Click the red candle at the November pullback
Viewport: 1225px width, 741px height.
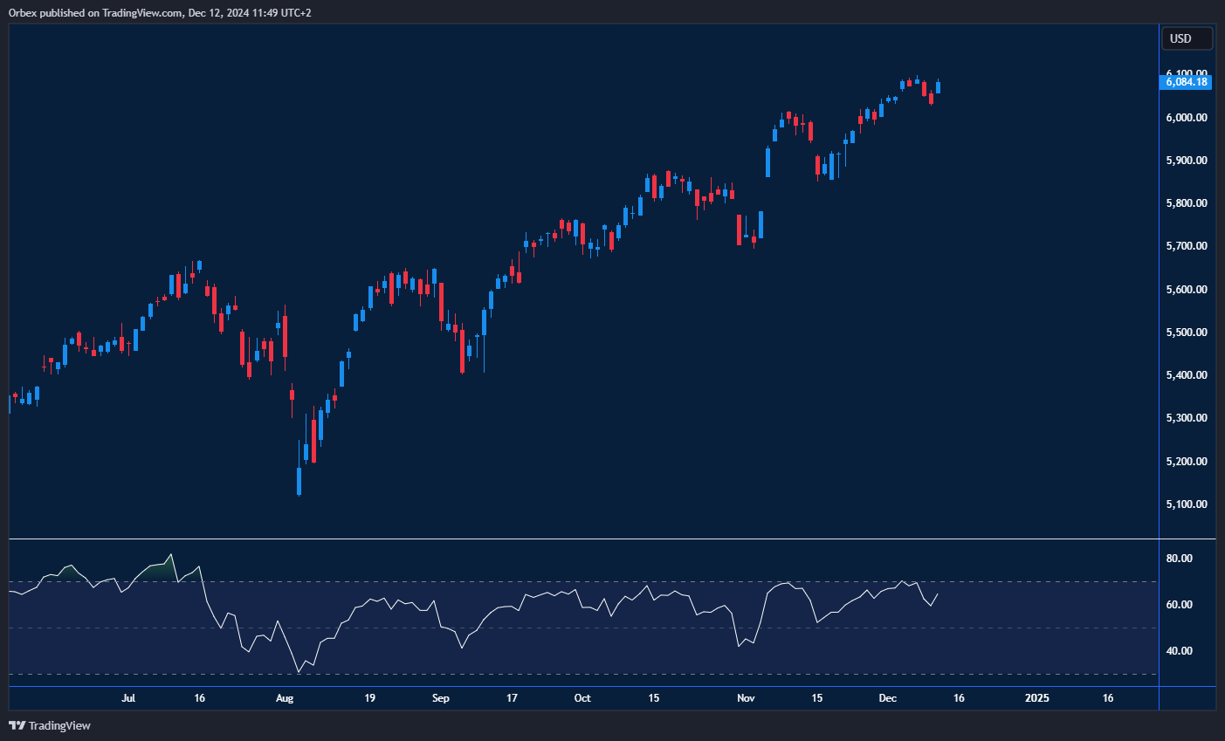pyautogui.click(x=740, y=229)
